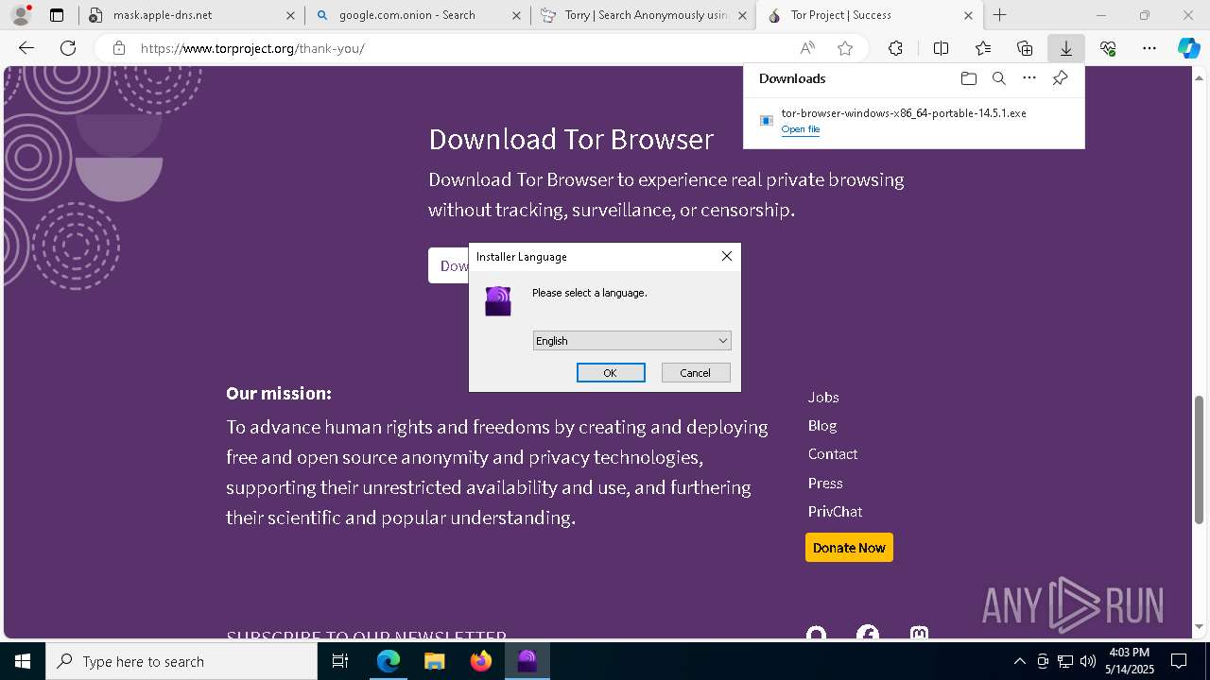Open the English language dropdown
Viewport: 1210px width, 680px height.
pos(631,341)
